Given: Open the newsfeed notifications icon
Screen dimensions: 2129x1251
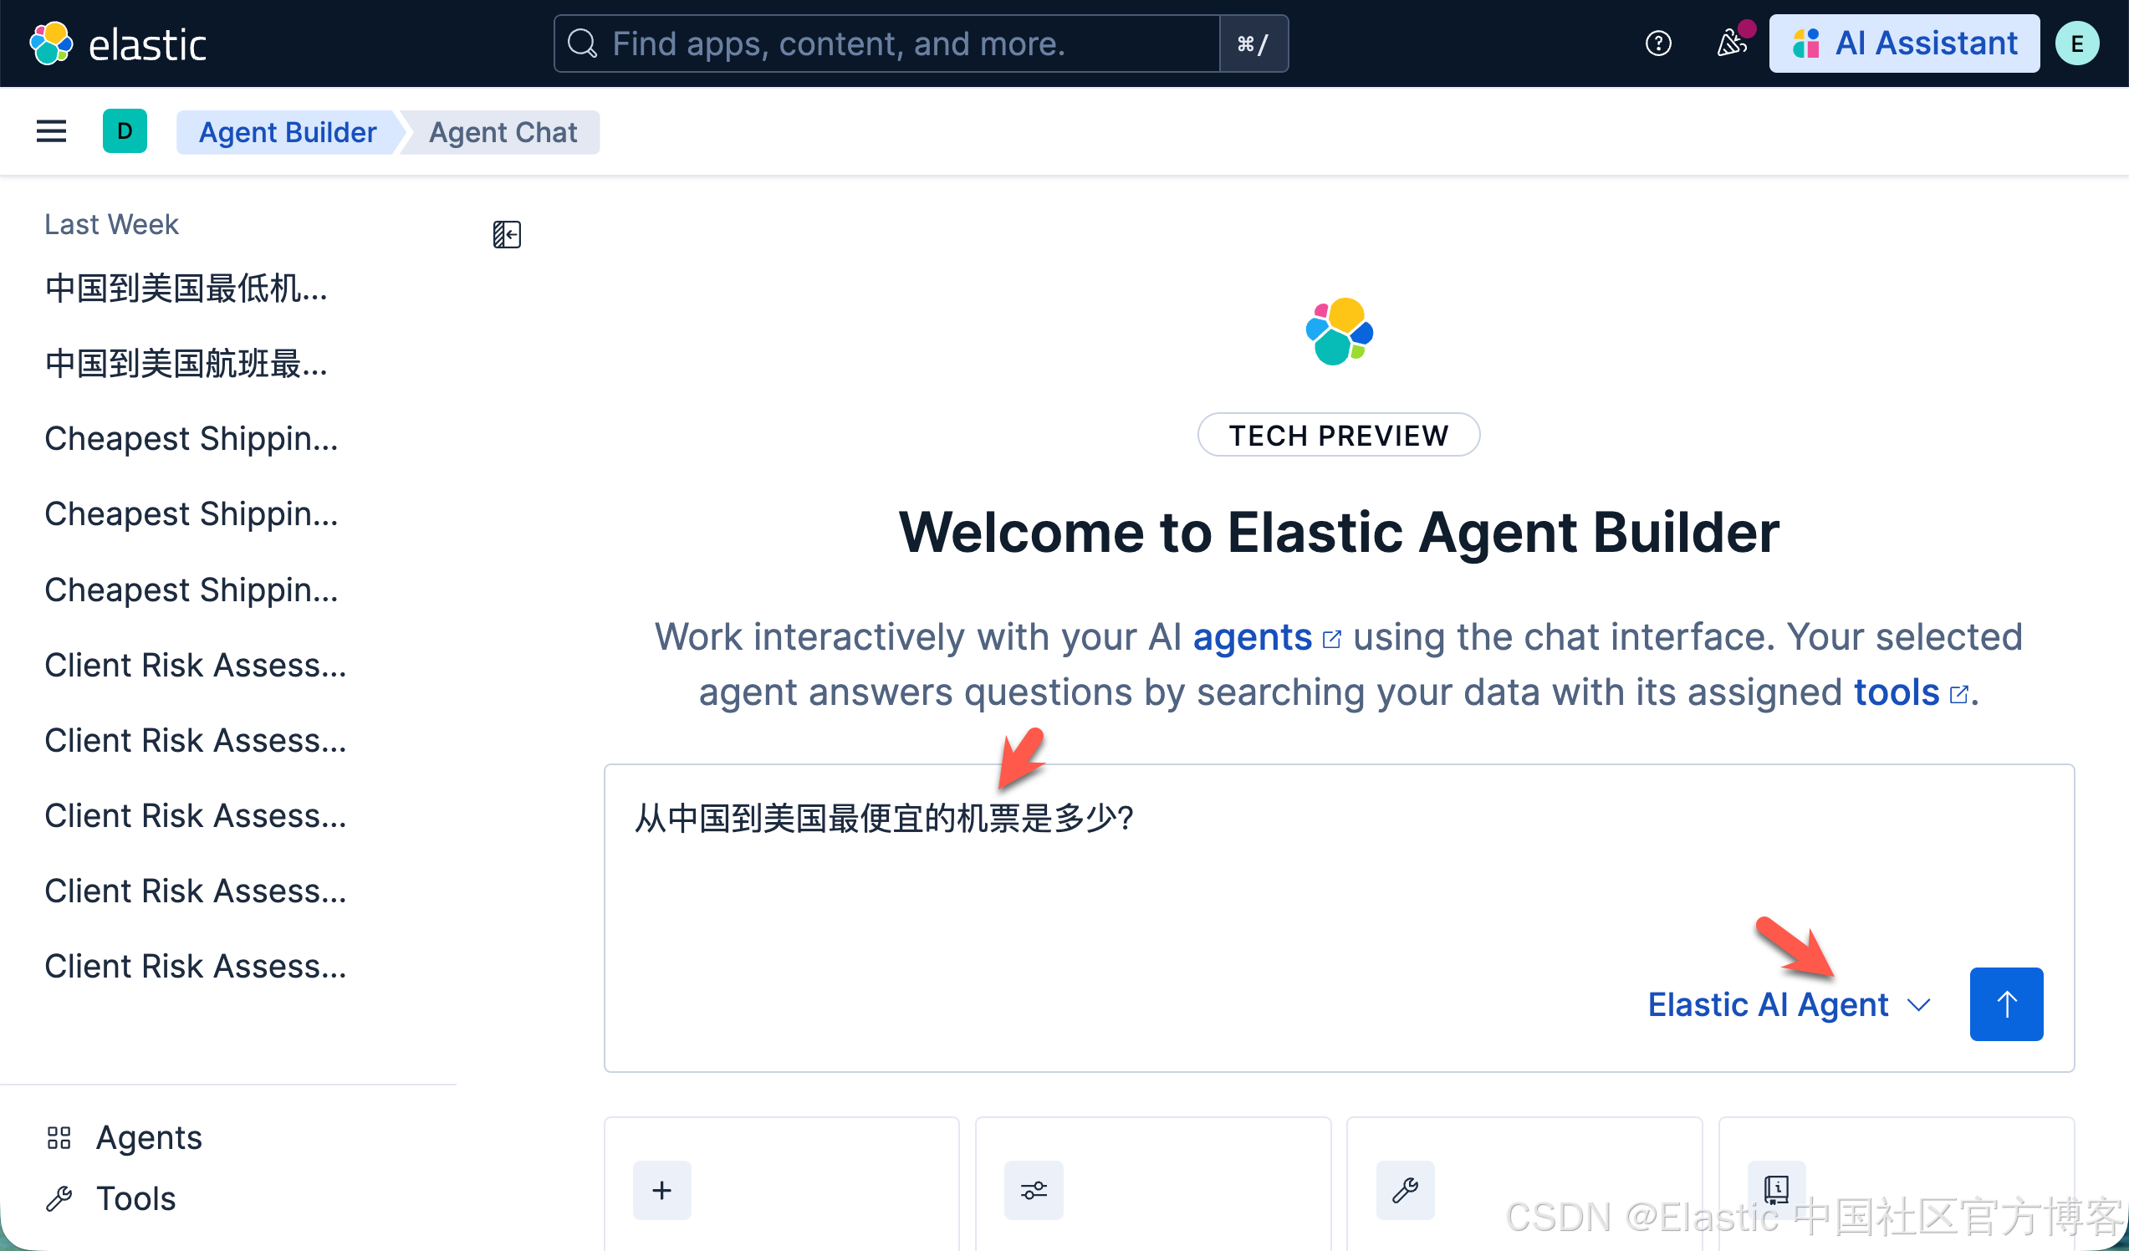Looking at the screenshot, I should pos(1732,43).
